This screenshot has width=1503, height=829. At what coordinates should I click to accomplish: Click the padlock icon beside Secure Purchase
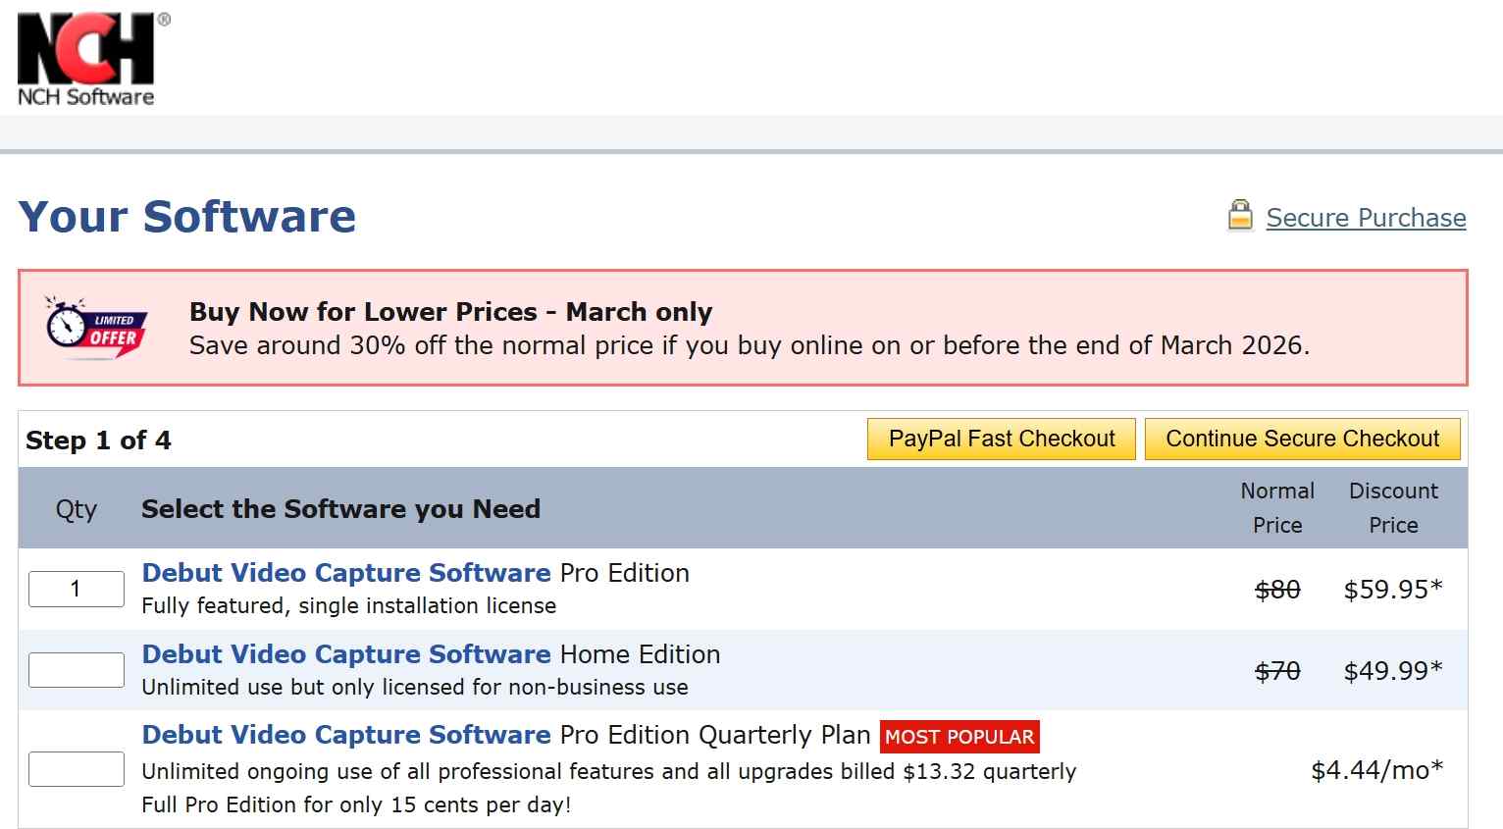coord(1239,214)
